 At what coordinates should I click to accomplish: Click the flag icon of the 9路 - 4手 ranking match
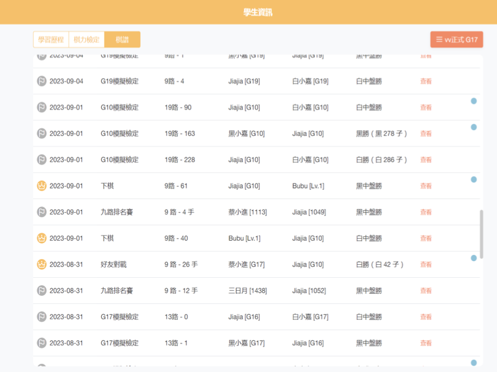click(x=42, y=212)
